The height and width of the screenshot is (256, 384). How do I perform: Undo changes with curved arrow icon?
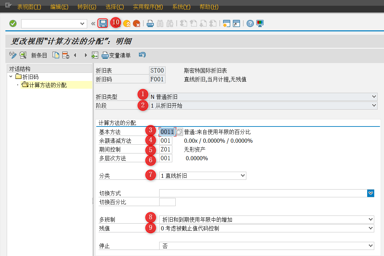(x=142, y=55)
